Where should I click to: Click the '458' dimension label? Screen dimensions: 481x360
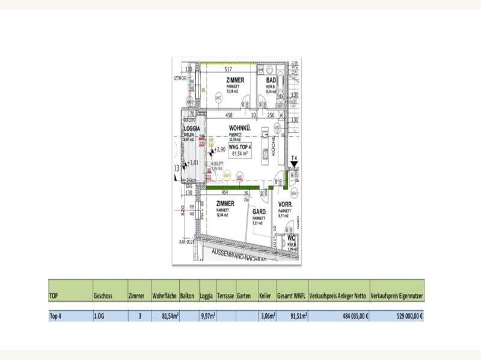pyautogui.click(x=229, y=115)
